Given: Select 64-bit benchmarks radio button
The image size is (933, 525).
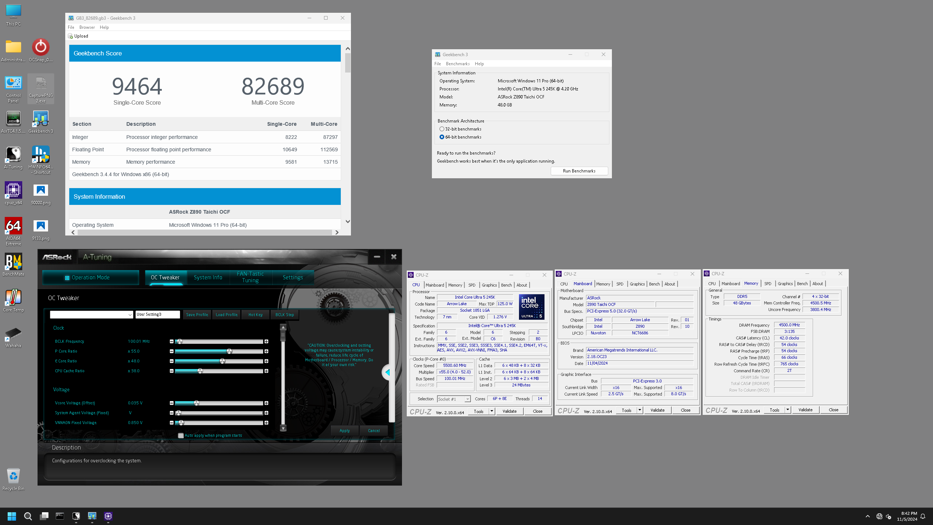Looking at the screenshot, I should point(442,137).
